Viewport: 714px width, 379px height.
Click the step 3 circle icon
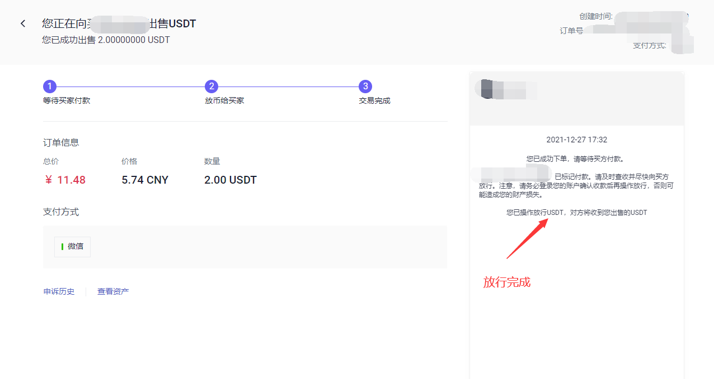[365, 86]
